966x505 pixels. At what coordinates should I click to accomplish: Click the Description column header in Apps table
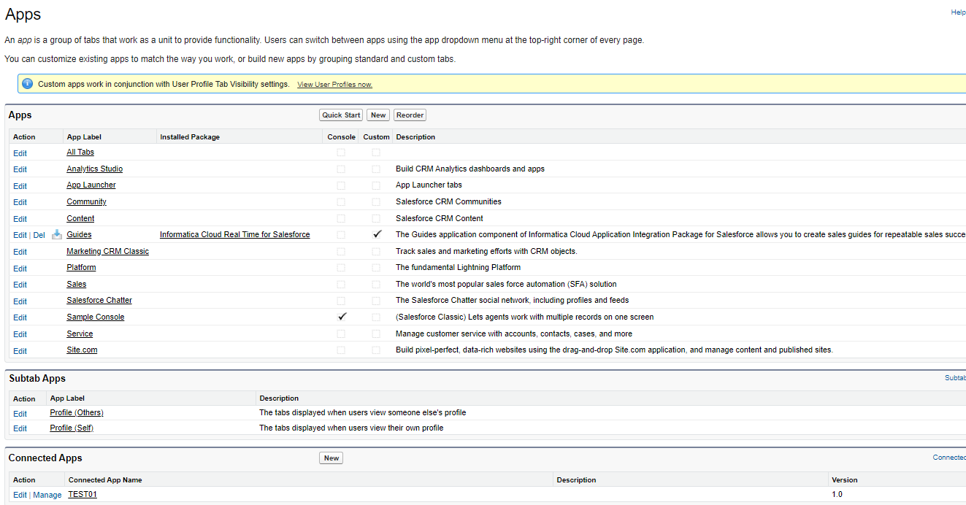(x=415, y=136)
